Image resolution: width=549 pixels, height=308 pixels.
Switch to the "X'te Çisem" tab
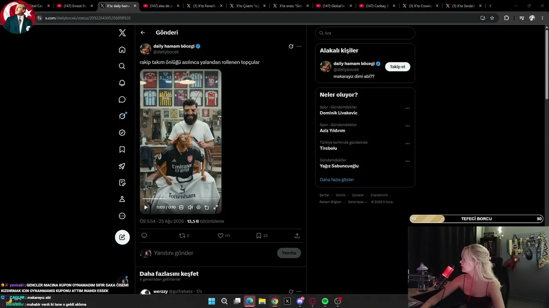click(x=248, y=6)
